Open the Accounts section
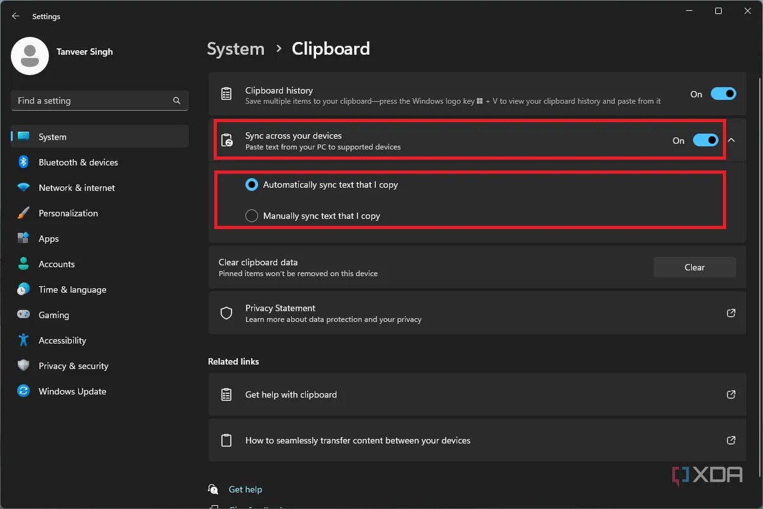763x509 pixels. pyautogui.click(x=57, y=264)
